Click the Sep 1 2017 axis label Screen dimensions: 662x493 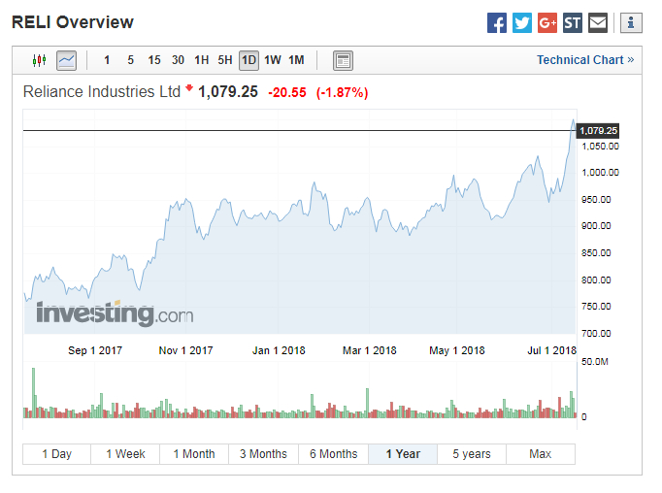(95, 350)
